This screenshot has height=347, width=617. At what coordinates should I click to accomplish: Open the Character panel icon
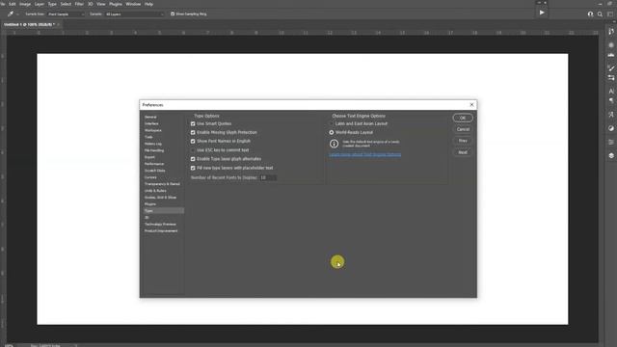611,91
